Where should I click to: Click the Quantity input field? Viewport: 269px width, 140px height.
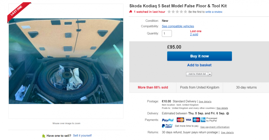pos(167,33)
